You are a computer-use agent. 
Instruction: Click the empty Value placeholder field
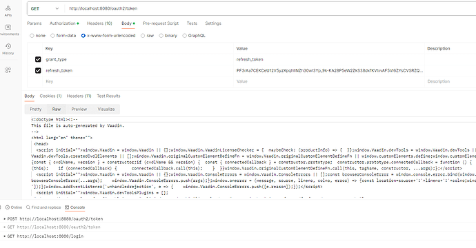[329, 81]
